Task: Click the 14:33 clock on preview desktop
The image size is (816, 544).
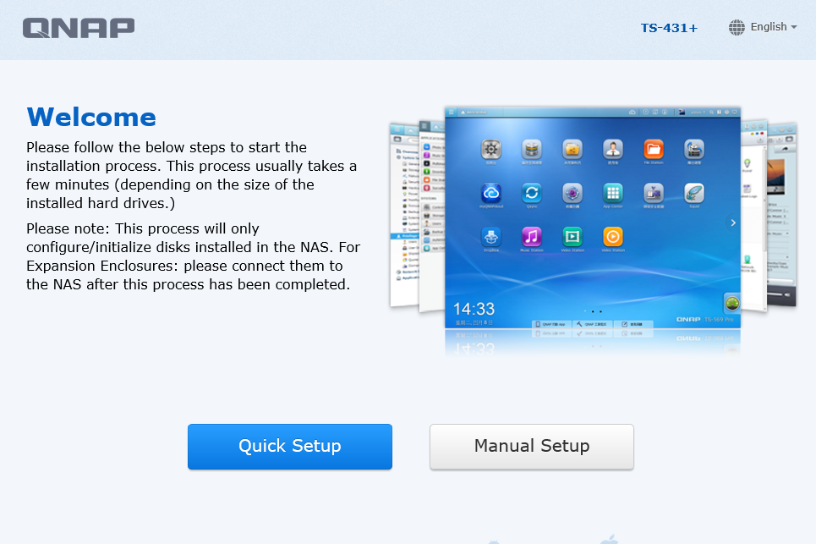Action: pos(474,309)
